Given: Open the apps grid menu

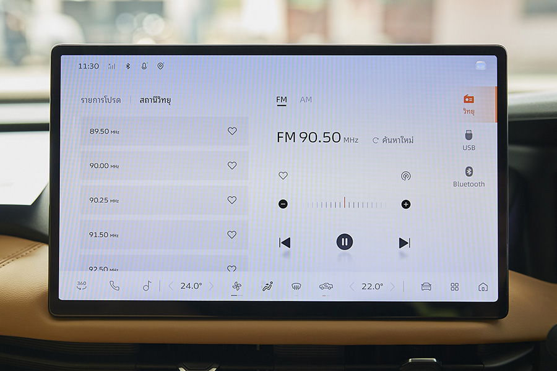Looking at the screenshot, I should point(455,286).
